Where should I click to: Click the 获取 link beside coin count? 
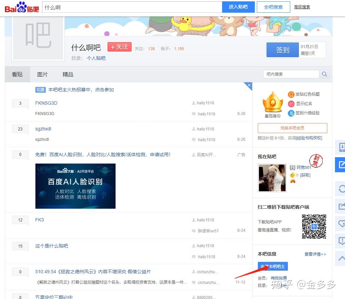[305, 175]
